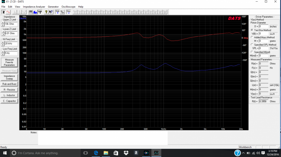Viewport: 281px width, 157px height.
Task: Click the Piston Diameter D input field
Action: coord(263,26)
